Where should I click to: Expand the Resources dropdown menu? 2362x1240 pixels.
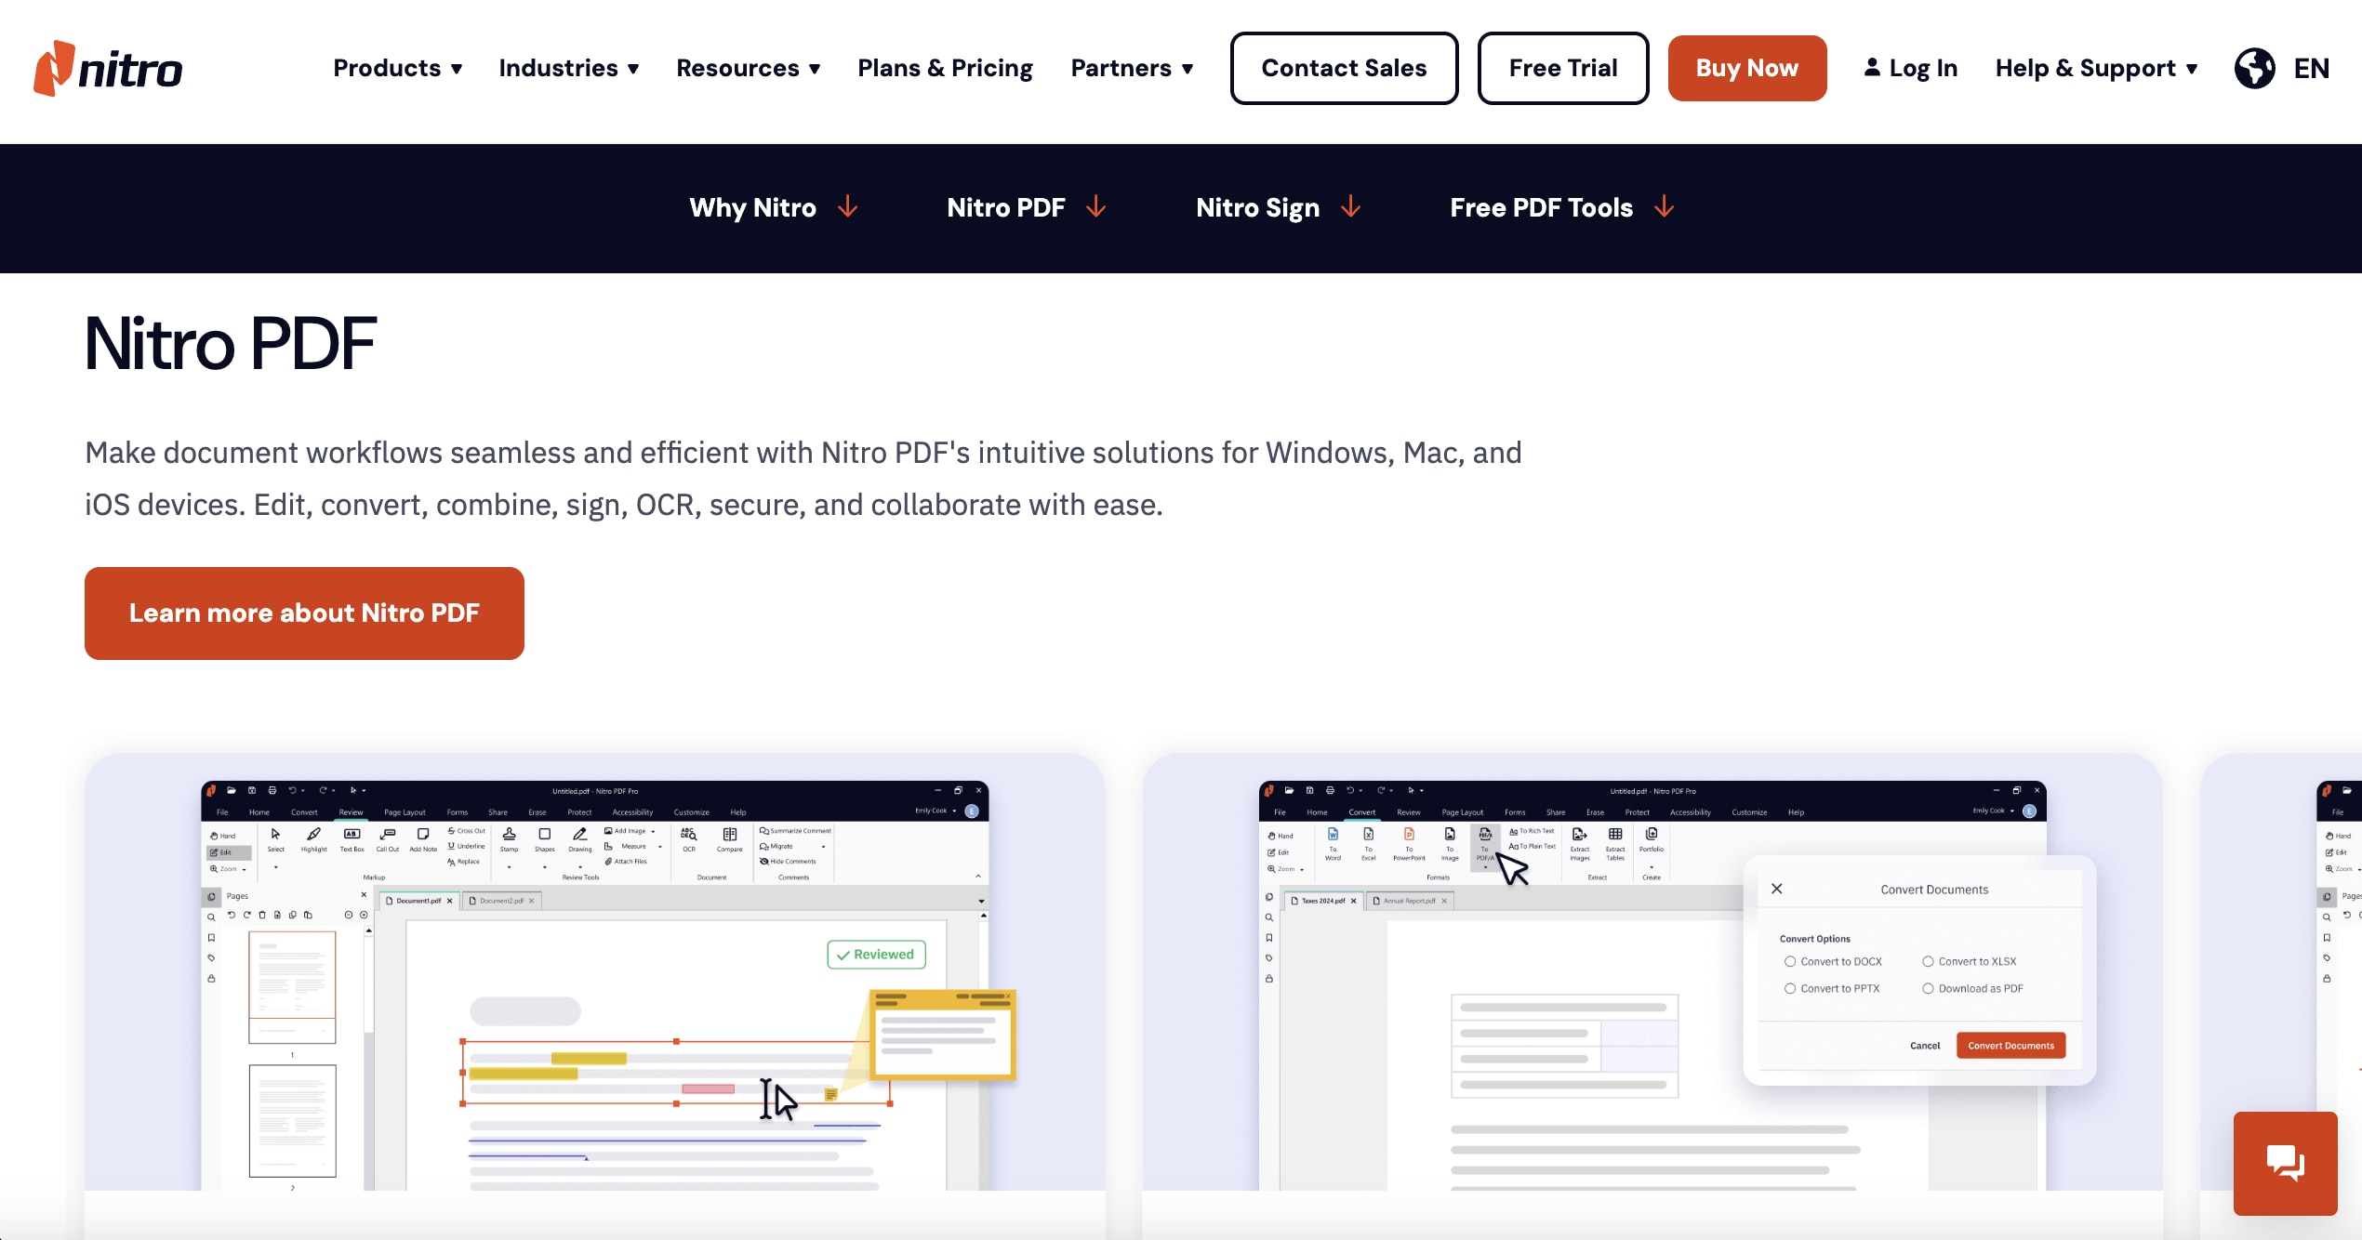pyautogui.click(x=749, y=68)
